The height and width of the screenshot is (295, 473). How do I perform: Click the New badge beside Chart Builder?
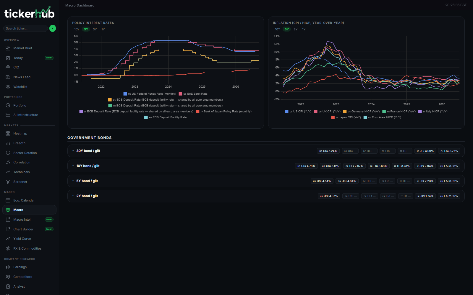[x=49, y=229]
